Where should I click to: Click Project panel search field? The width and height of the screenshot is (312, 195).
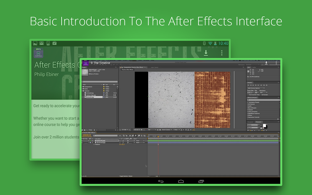[x=100, y=82]
